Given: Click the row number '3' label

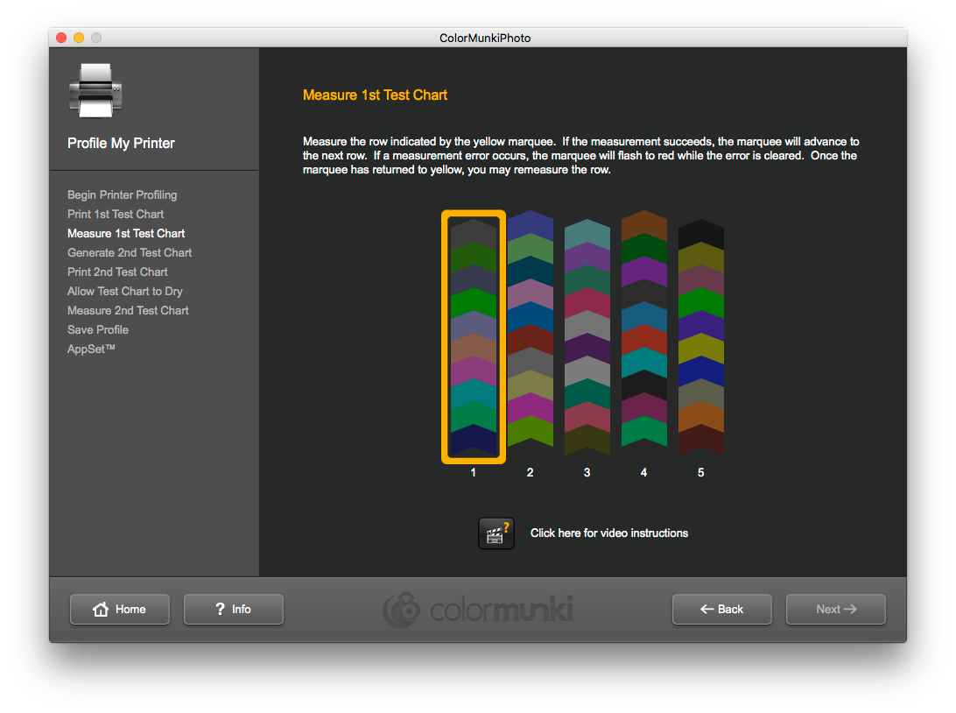Looking at the screenshot, I should click(x=587, y=473).
